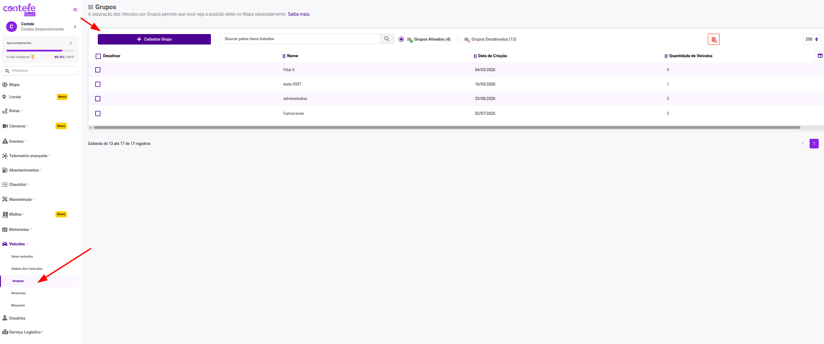824x344 pixels.
Task: Click the left scroll arrow of table
Action: pyautogui.click(x=90, y=127)
